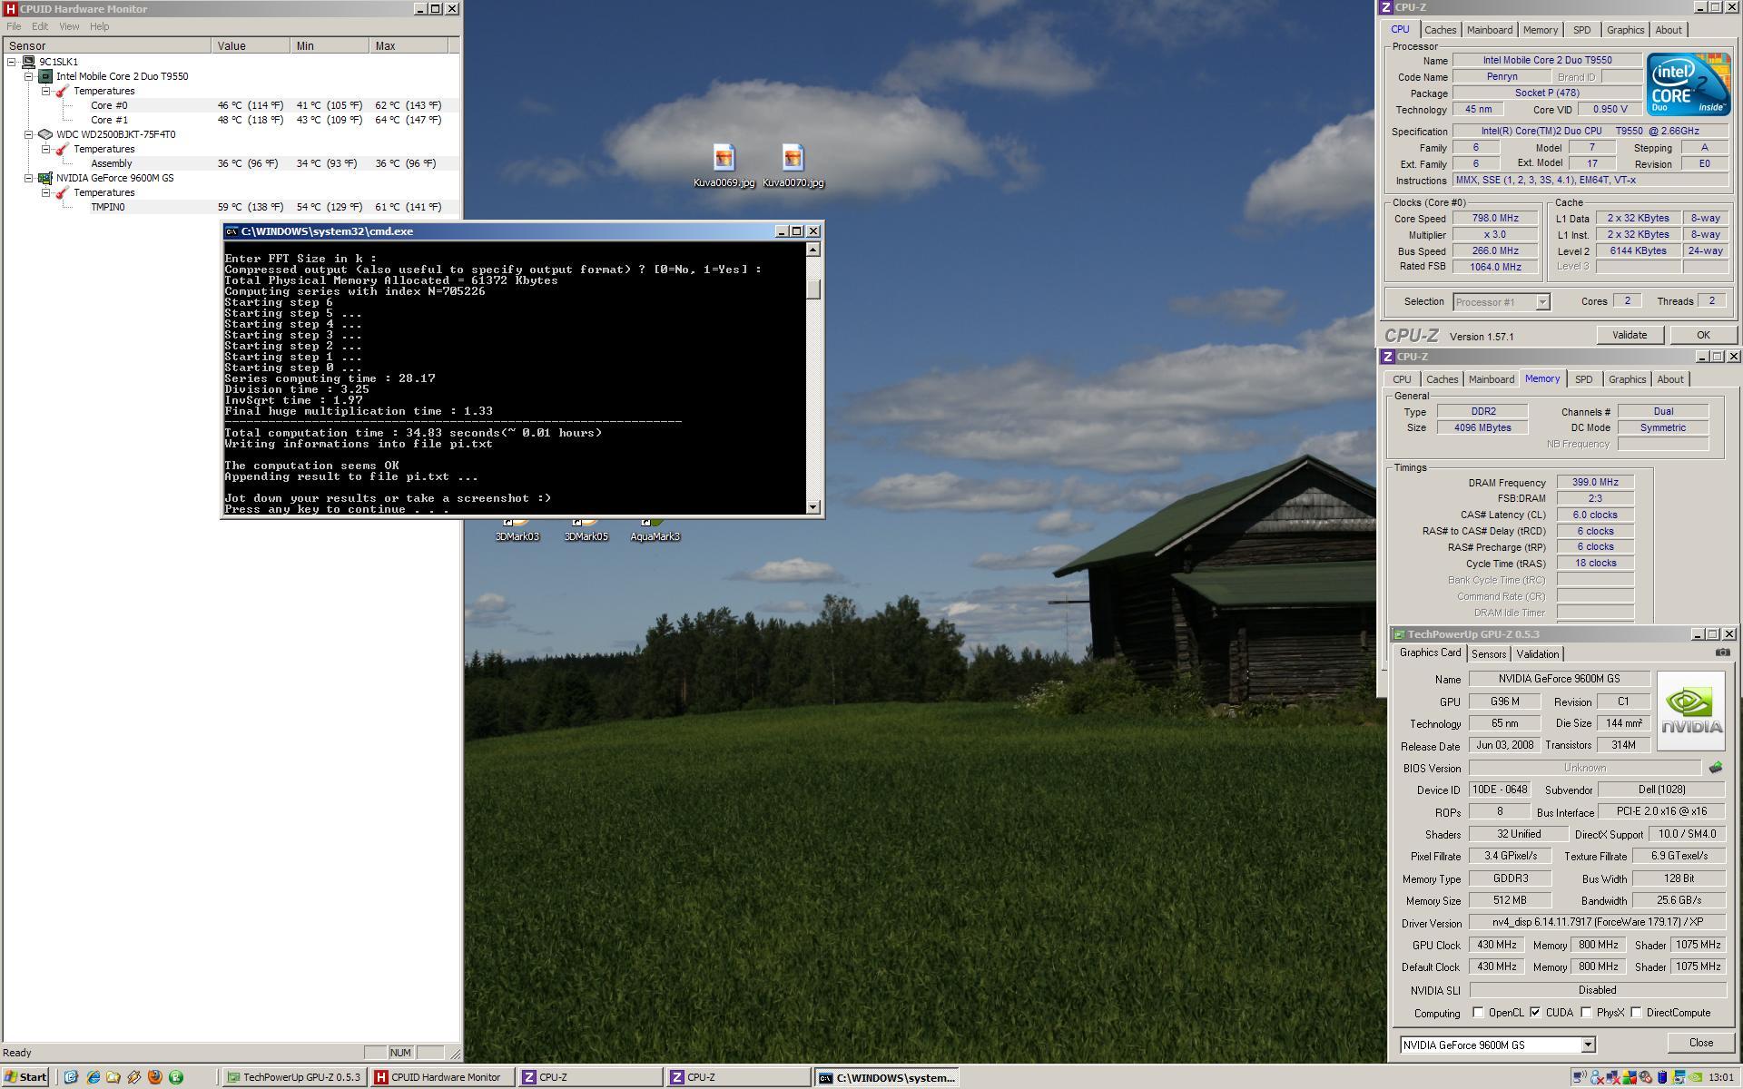Click Hardware Monitor title bar H icon

tap(11, 9)
